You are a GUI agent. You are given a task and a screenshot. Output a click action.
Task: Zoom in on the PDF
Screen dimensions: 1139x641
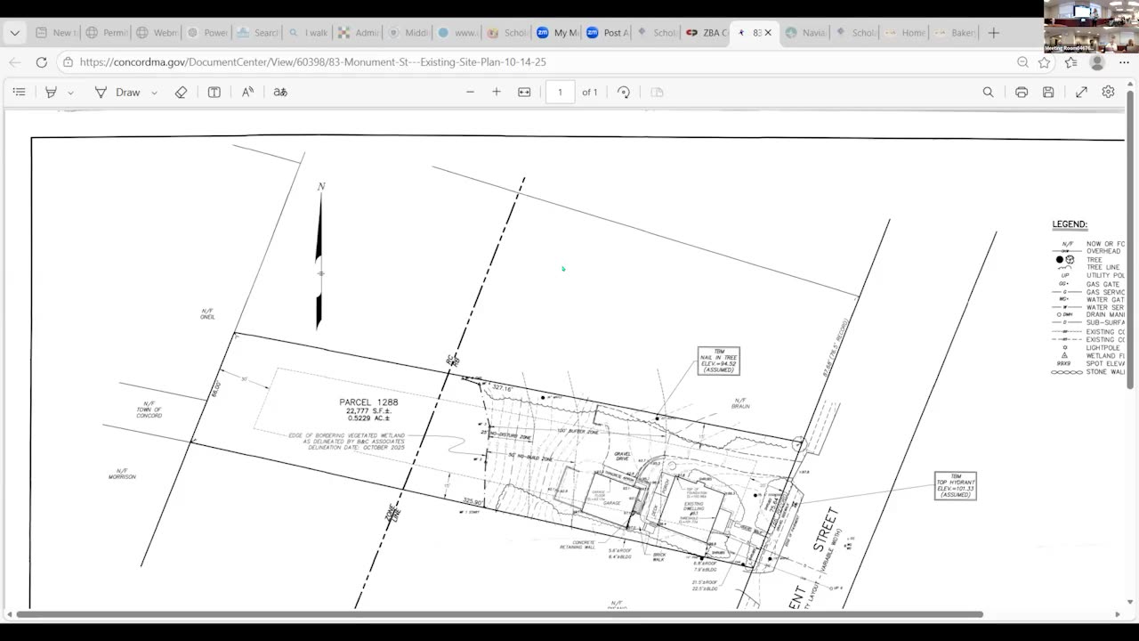(497, 92)
